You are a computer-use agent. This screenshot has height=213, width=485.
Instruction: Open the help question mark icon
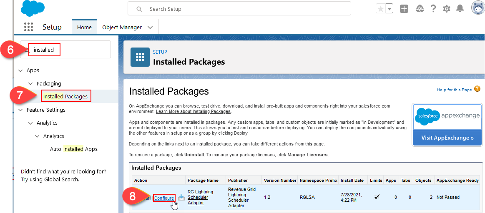point(433,9)
